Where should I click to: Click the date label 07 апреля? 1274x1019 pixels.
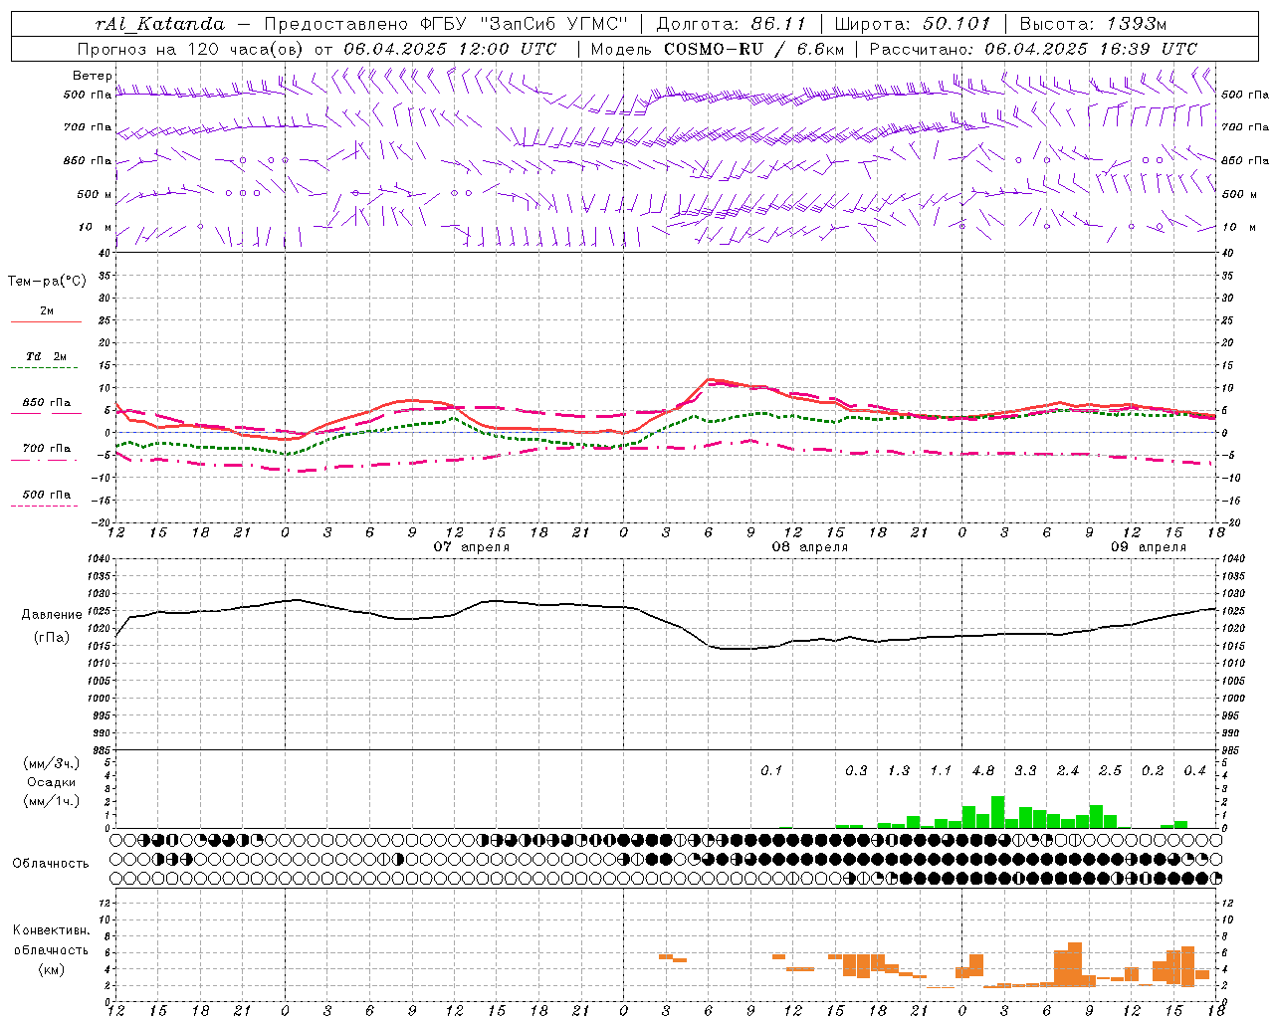pos(471,547)
